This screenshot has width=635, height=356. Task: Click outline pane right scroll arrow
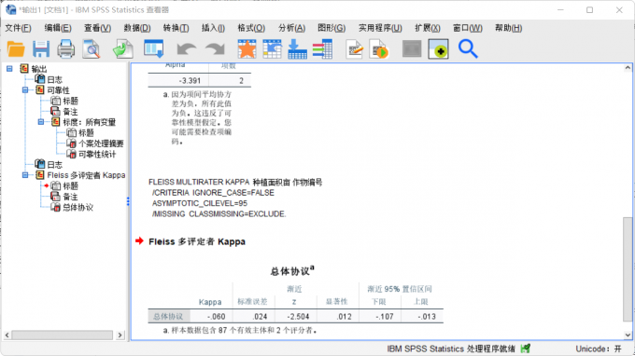pyautogui.click(x=120, y=335)
